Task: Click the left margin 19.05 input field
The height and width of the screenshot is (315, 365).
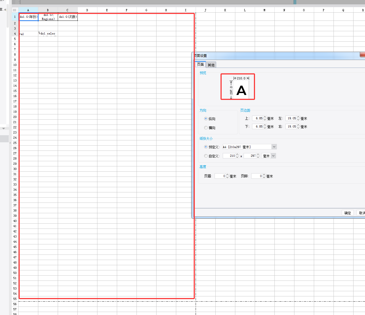Action: (291, 118)
